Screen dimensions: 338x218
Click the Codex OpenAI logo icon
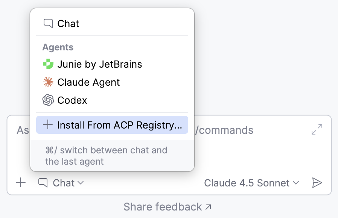click(x=49, y=100)
